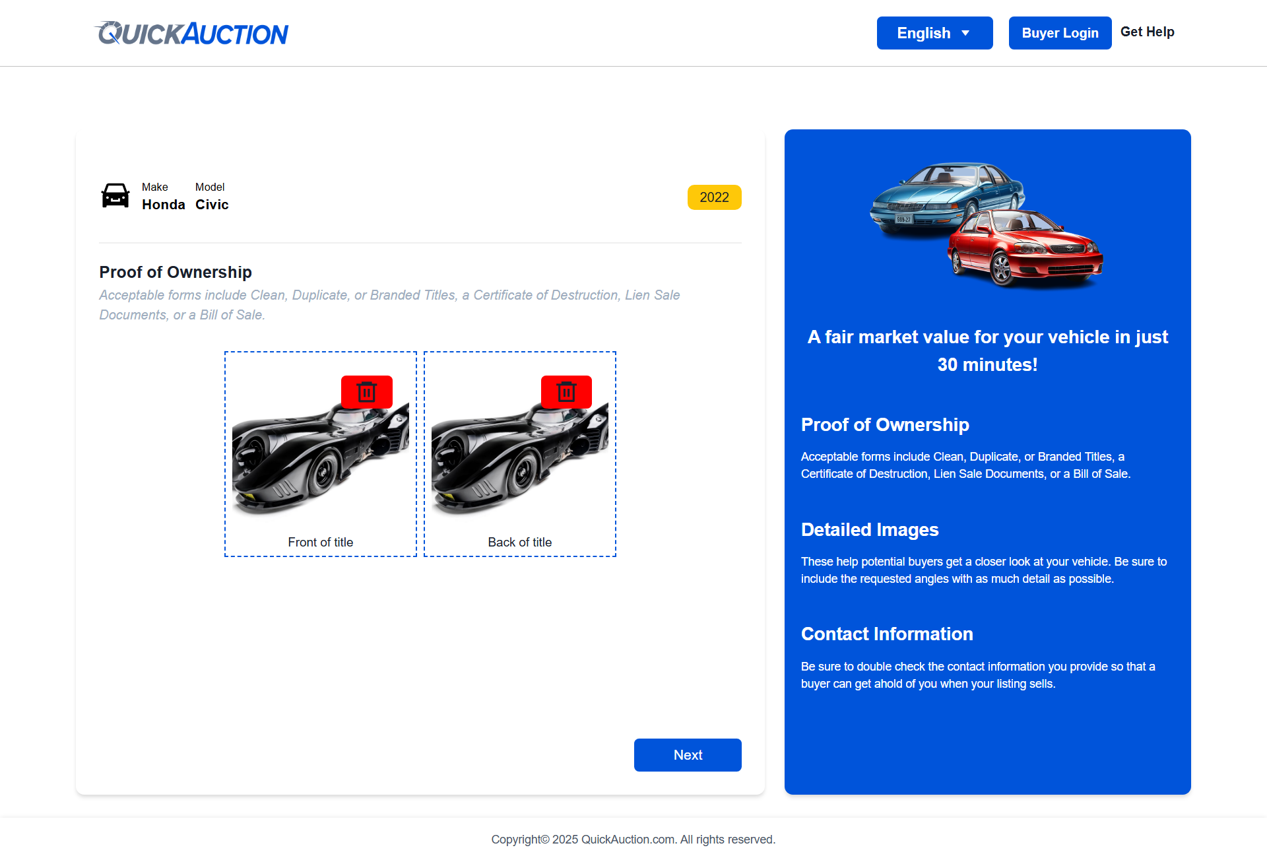The width and height of the screenshot is (1267, 862).
Task: Select the Back of title upload area
Action: (519, 453)
